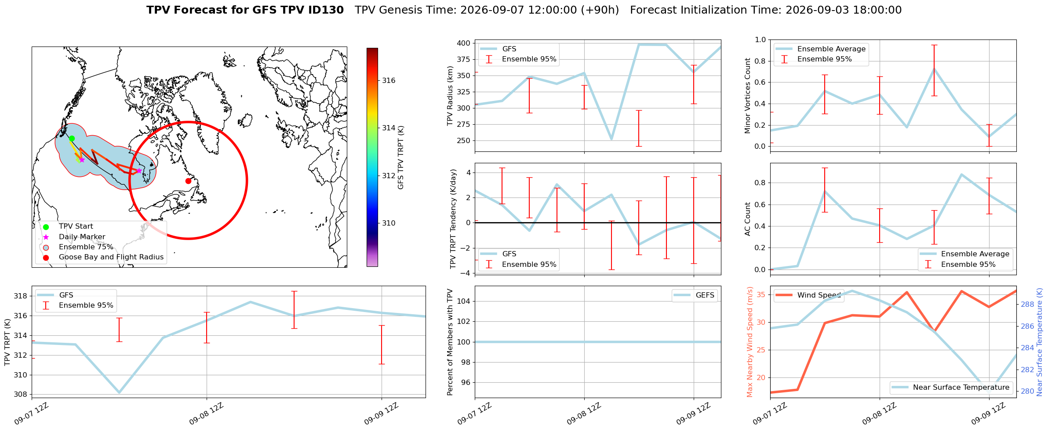Select the red Goose Bay dot on the map
The width and height of the screenshot is (1048, 431).
pos(188,181)
